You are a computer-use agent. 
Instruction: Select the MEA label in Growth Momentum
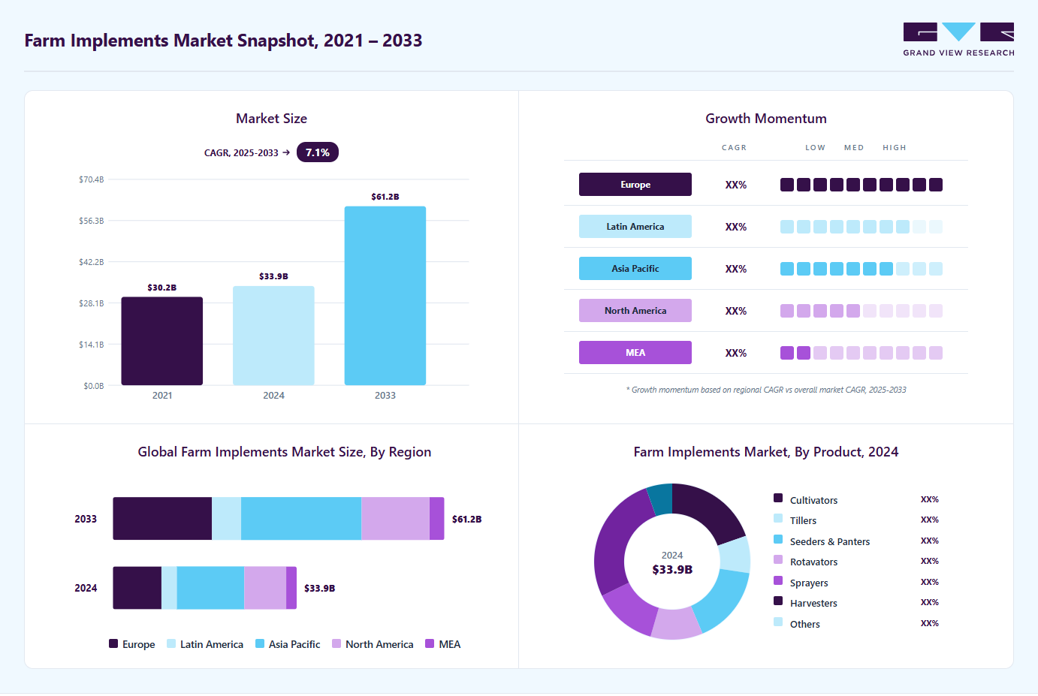pyautogui.click(x=635, y=353)
